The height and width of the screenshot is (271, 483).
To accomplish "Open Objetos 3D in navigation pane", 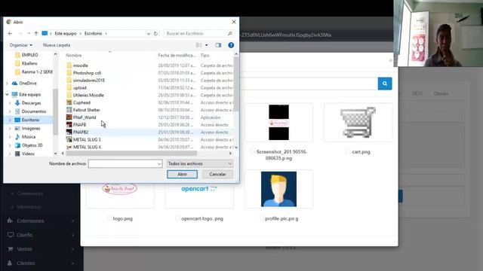I will pyautogui.click(x=32, y=145).
